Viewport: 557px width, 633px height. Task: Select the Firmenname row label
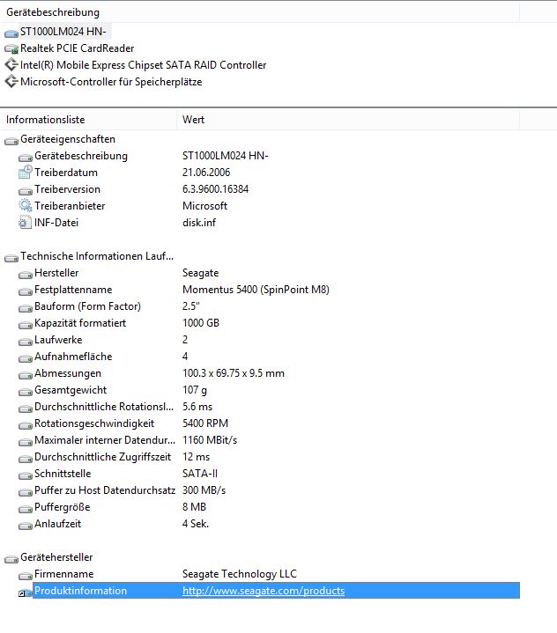(x=63, y=574)
